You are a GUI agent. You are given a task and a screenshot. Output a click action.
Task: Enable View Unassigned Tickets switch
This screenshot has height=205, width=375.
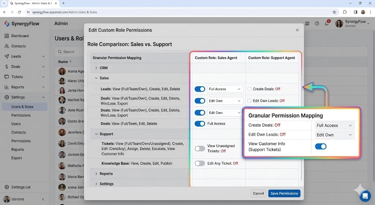tap(200, 149)
